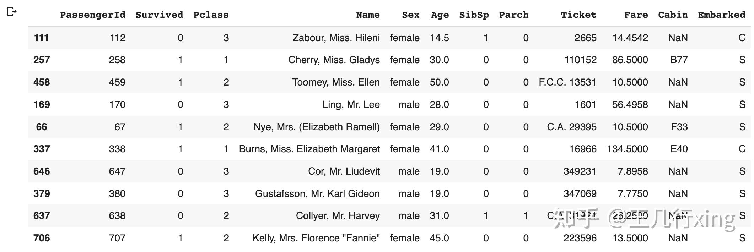The height and width of the screenshot is (252, 754).
Task: Select row index 379
Action: click(x=41, y=194)
